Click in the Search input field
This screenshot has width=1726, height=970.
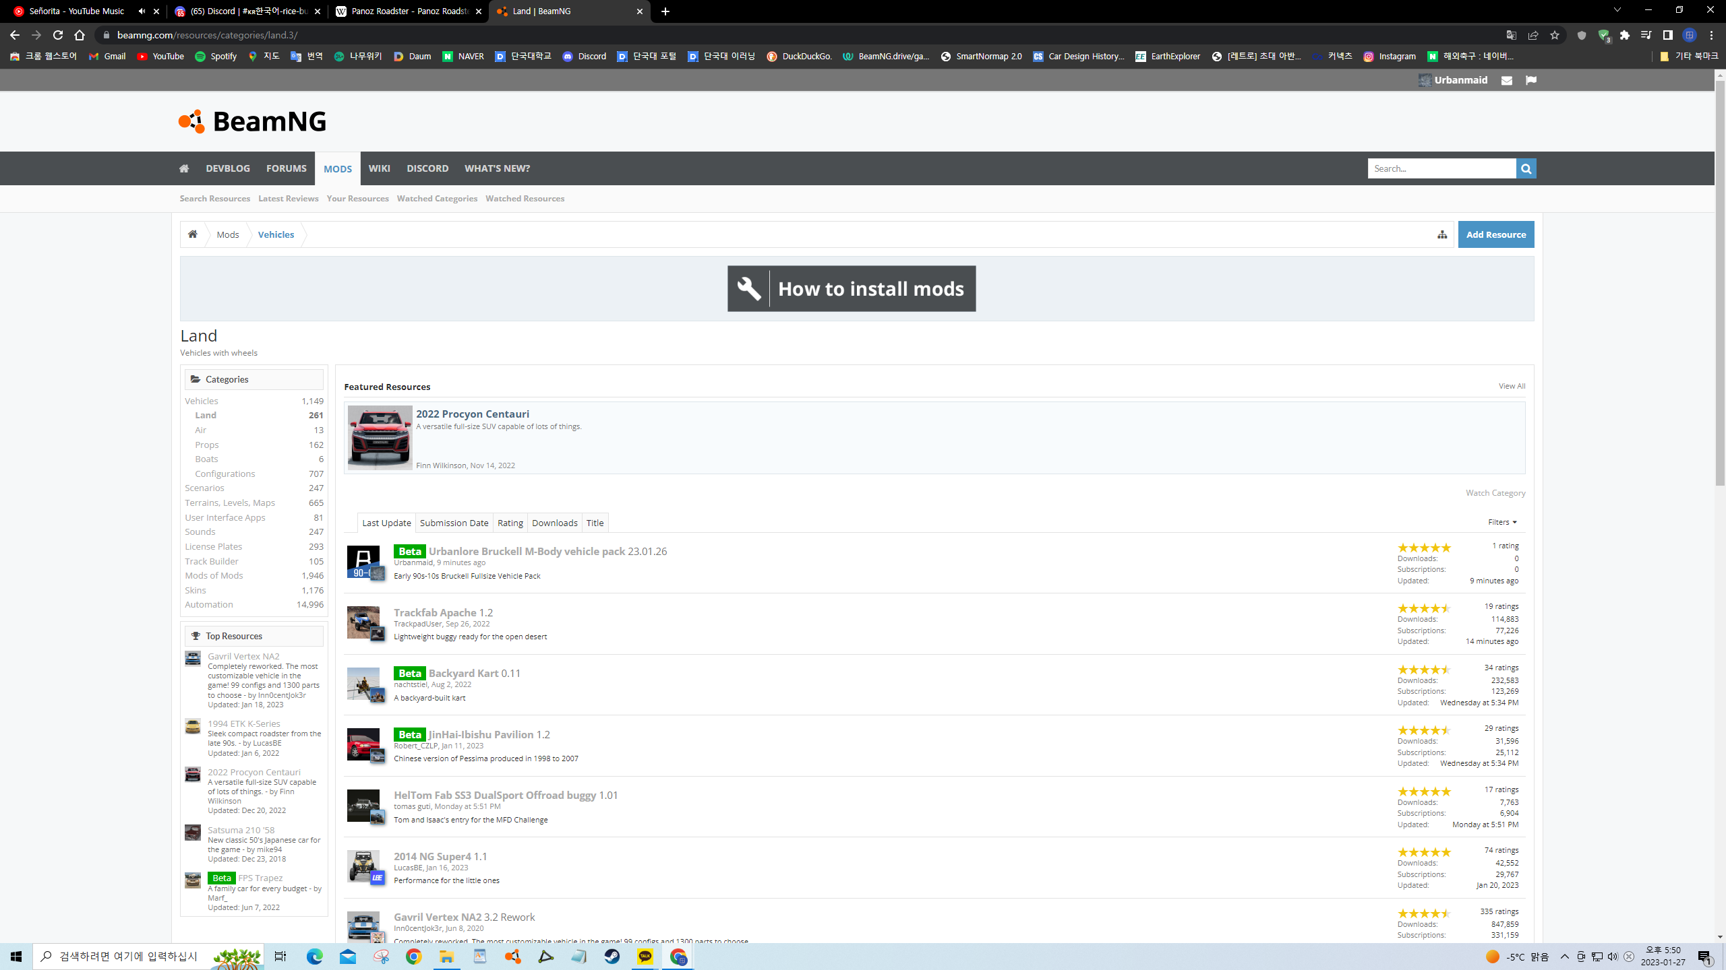click(x=1441, y=168)
